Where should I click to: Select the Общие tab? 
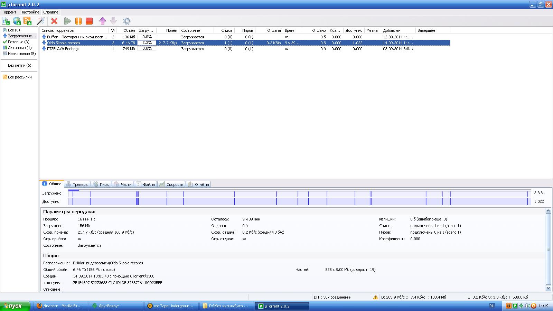pos(52,184)
